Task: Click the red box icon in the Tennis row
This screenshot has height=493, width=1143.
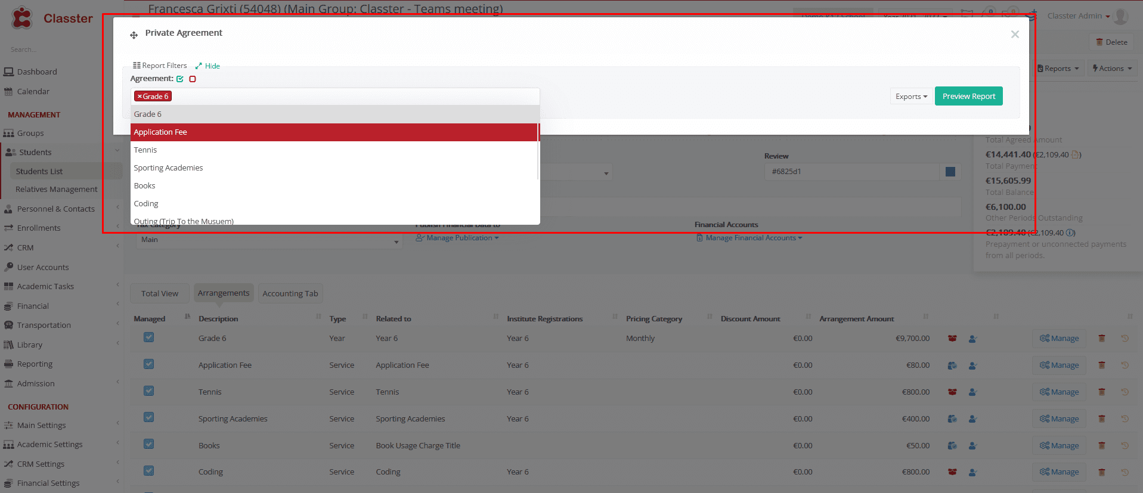Action: click(952, 392)
